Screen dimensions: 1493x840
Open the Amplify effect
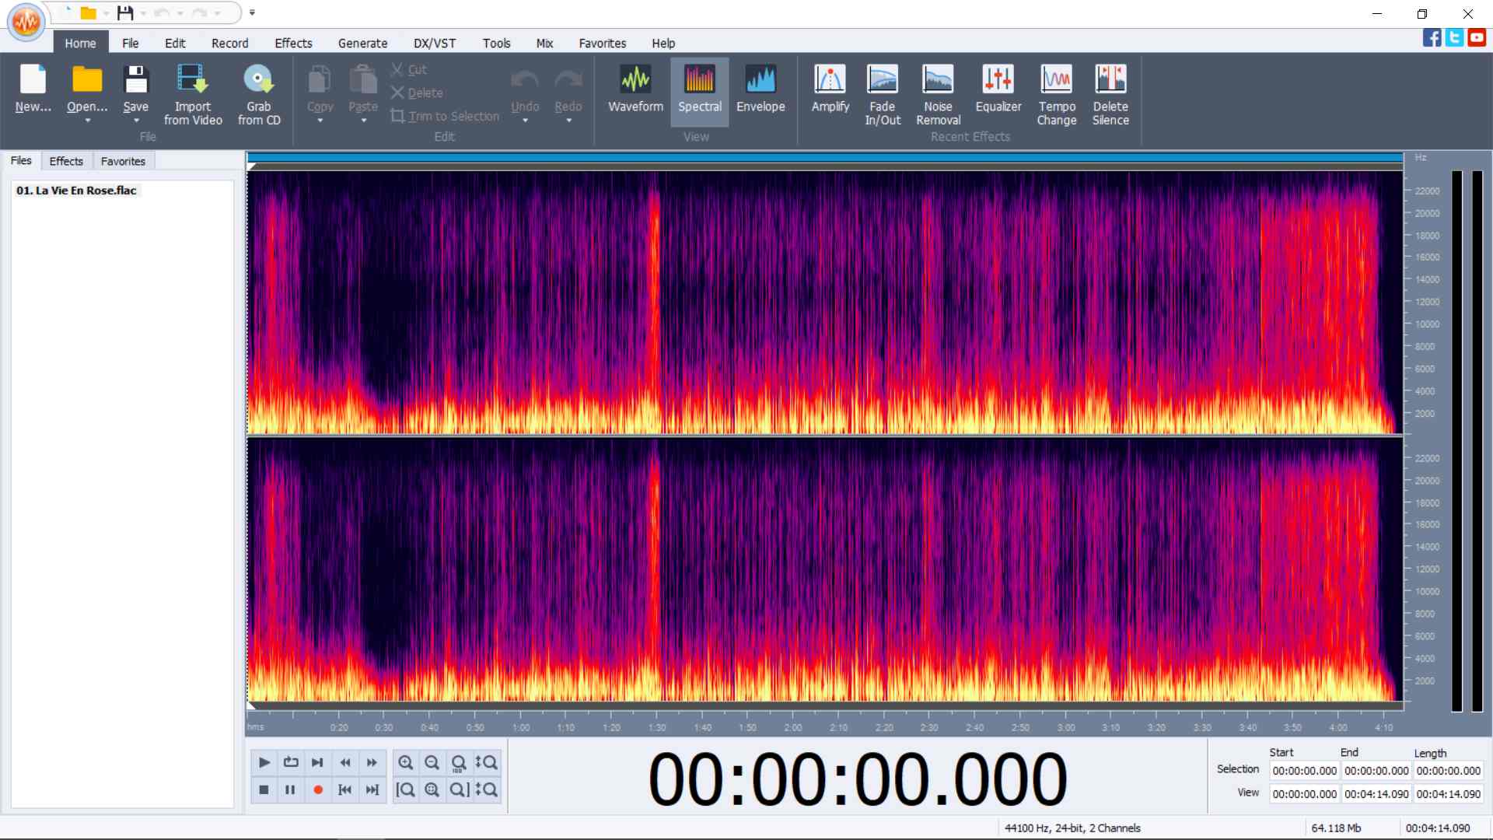[830, 91]
